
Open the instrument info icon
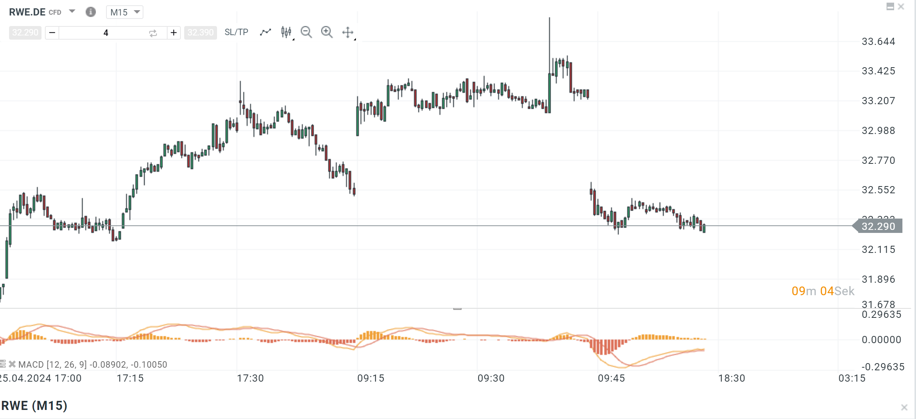(91, 12)
